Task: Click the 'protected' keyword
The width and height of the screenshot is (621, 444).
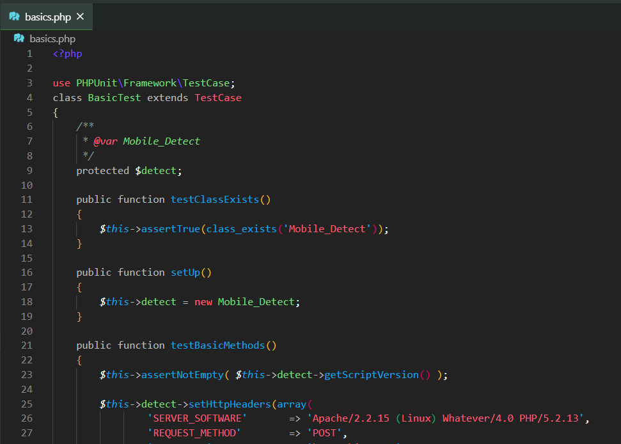Action: 102,171
